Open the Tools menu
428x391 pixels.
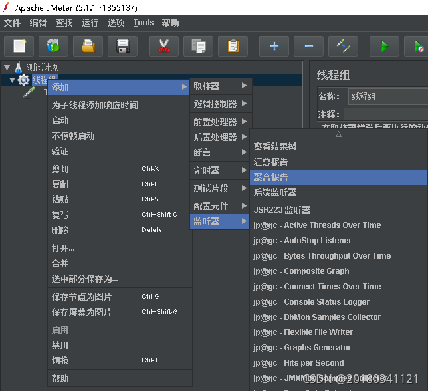point(144,23)
